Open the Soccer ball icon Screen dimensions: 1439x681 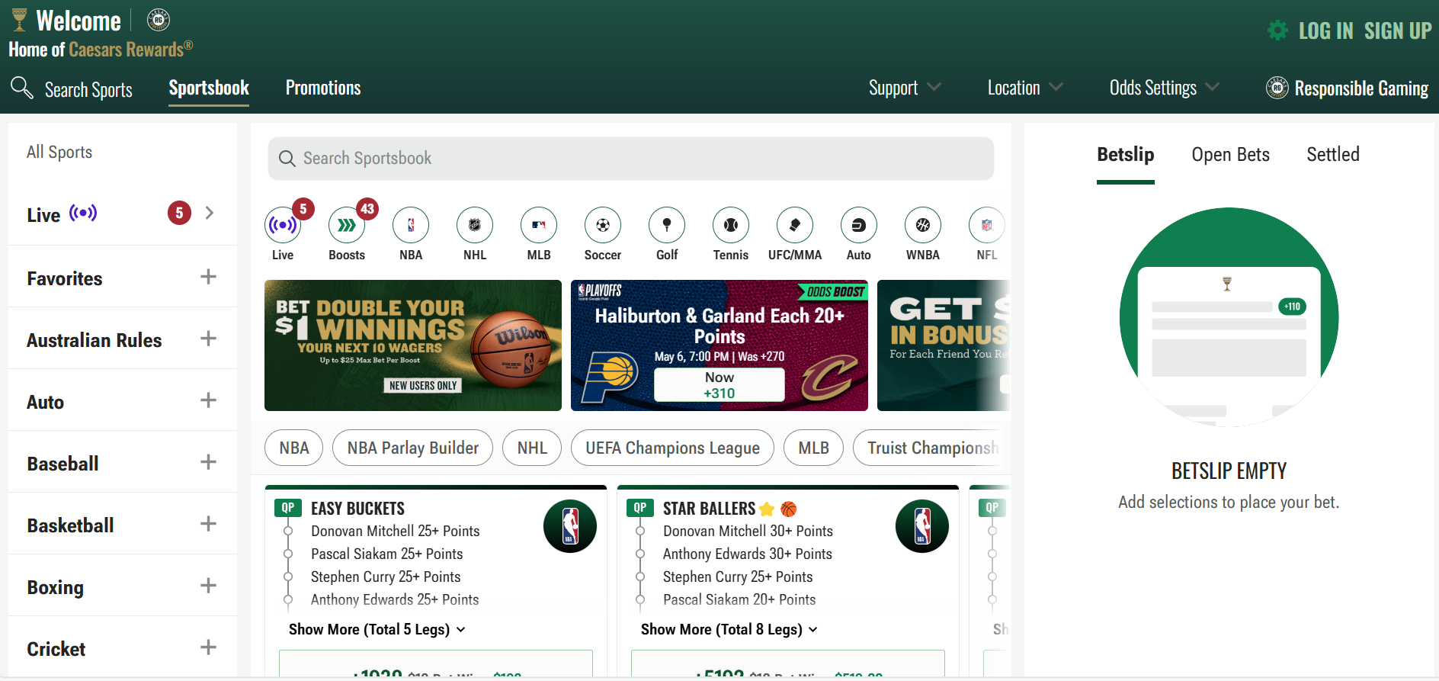(x=603, y=225)
